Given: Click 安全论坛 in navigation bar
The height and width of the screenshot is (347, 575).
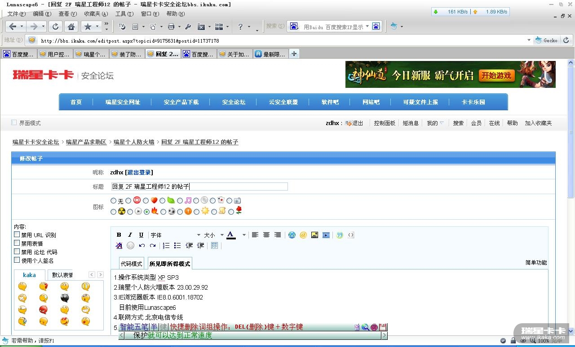Looking at the screenshot, I should (x=234, y=102).
